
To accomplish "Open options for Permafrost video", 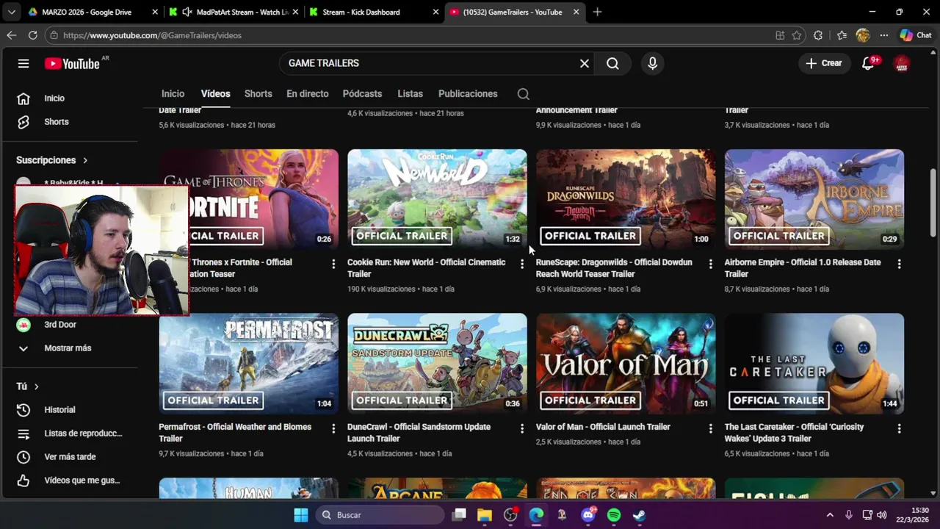I will (x=333, y=428).
